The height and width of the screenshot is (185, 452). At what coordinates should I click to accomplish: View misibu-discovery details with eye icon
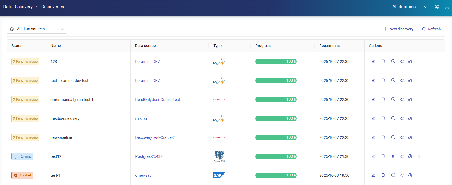(402, 118)
